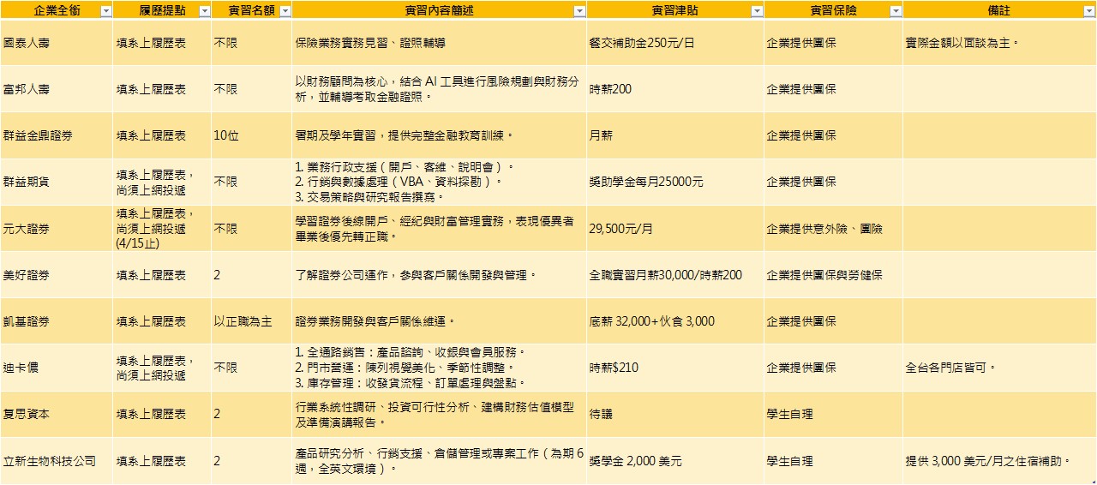The width and height of the screenshot is (1097, 485).
Task: Select the 29,500元/月 stipend cell
Action: click(x=621, y=229)
